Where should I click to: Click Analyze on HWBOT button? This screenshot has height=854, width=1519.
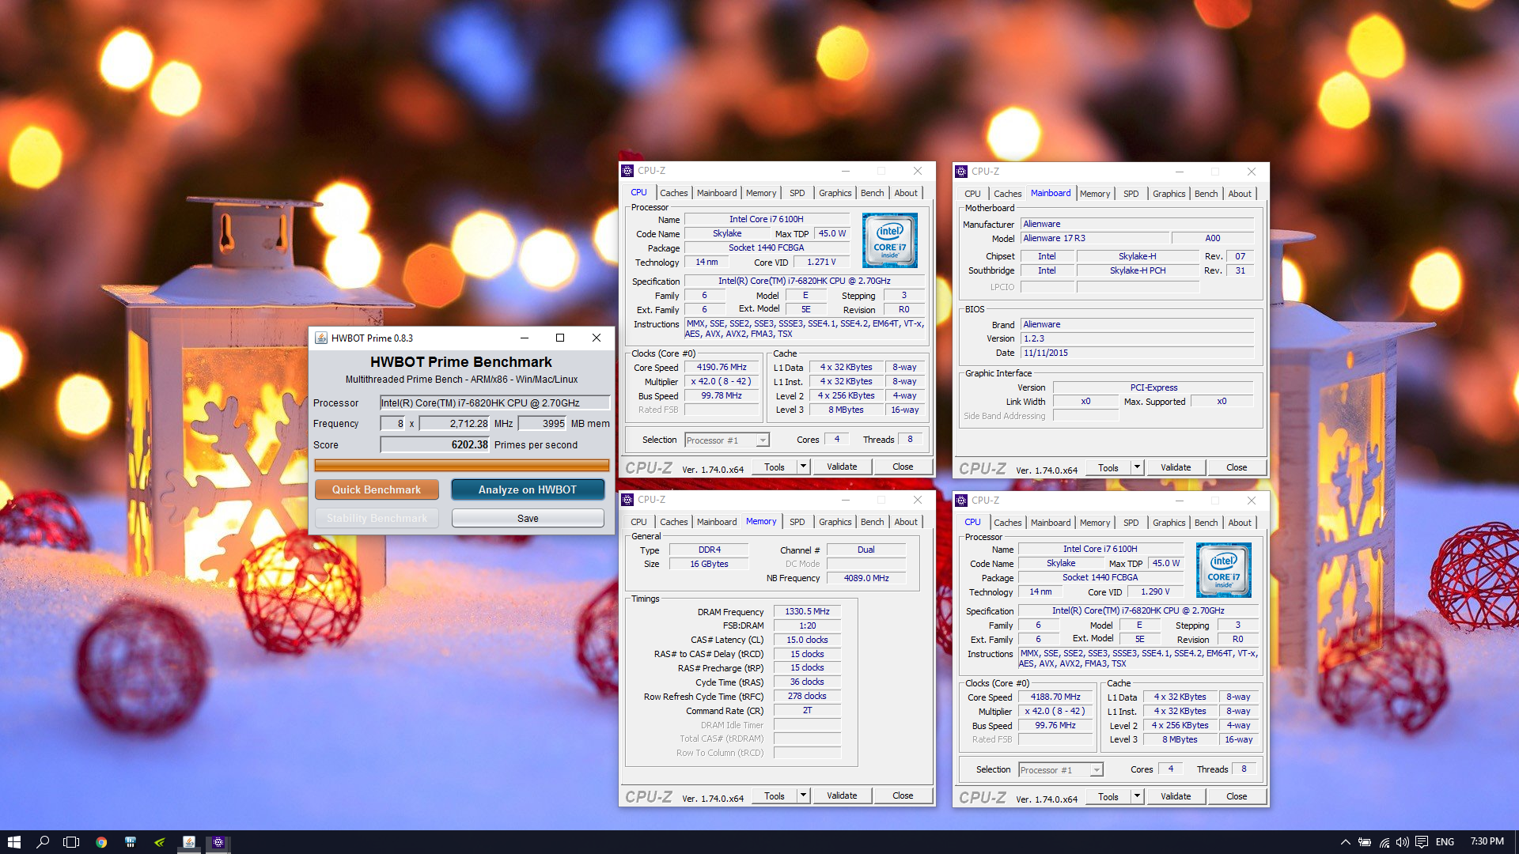pos(528,489)
